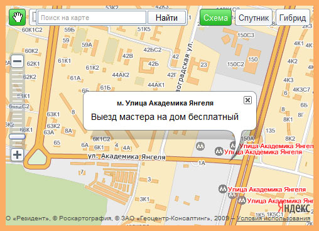Click building label '63А'
319x231 pixels.
coord(49,132)
